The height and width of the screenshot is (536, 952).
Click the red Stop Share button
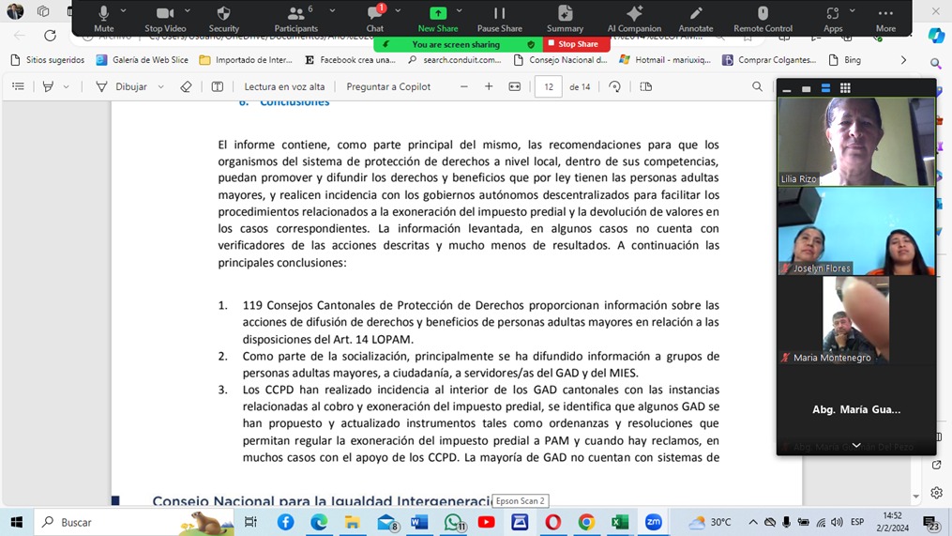[x=573, y=44]
